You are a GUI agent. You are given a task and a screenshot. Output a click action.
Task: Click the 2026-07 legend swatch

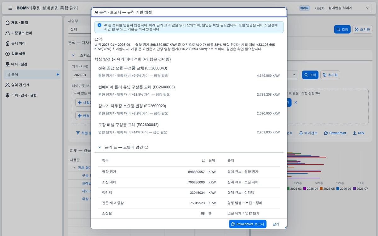pos(355,189)
